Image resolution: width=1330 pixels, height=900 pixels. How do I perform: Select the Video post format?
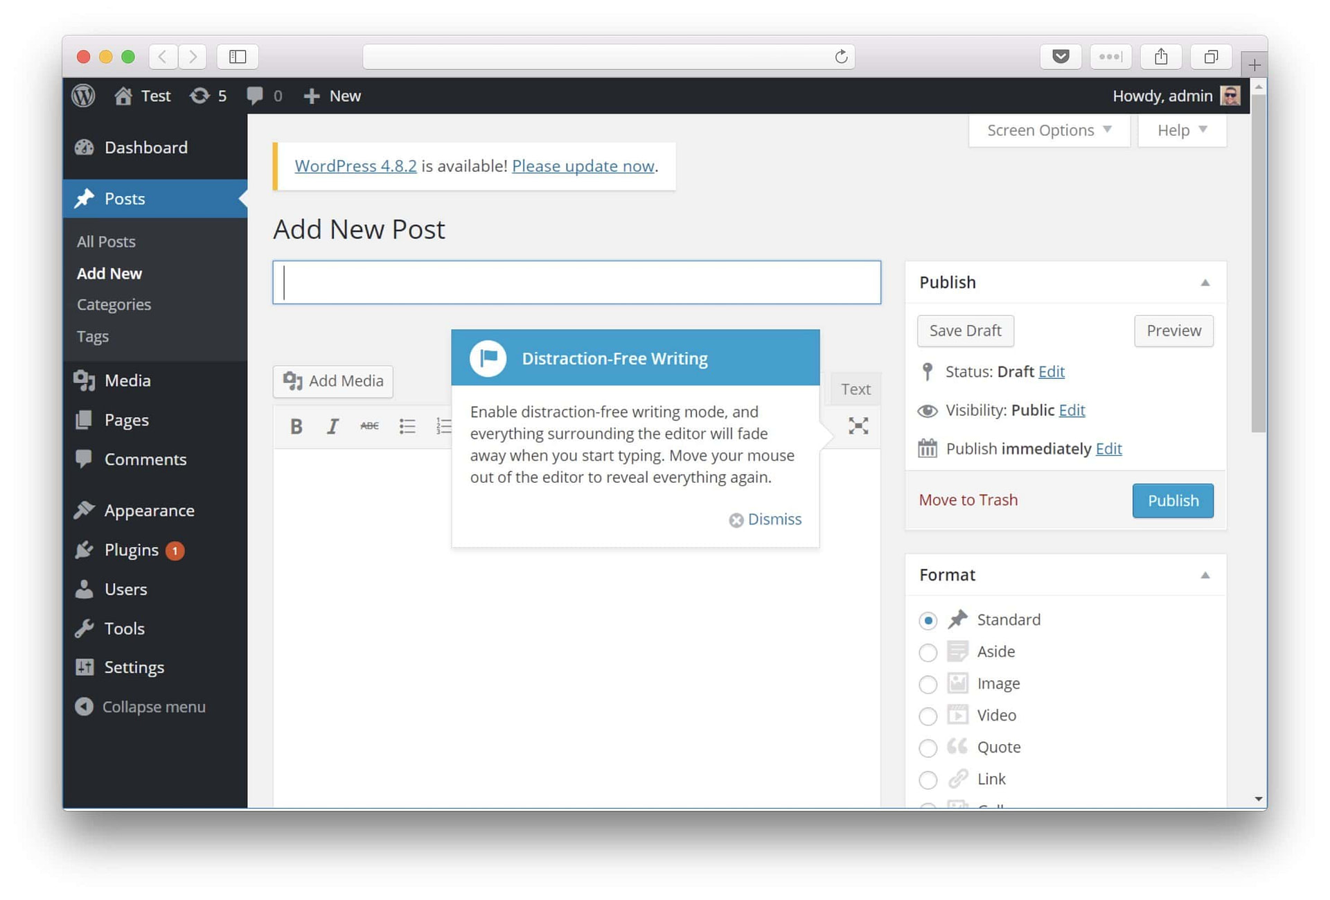(928, 716)
